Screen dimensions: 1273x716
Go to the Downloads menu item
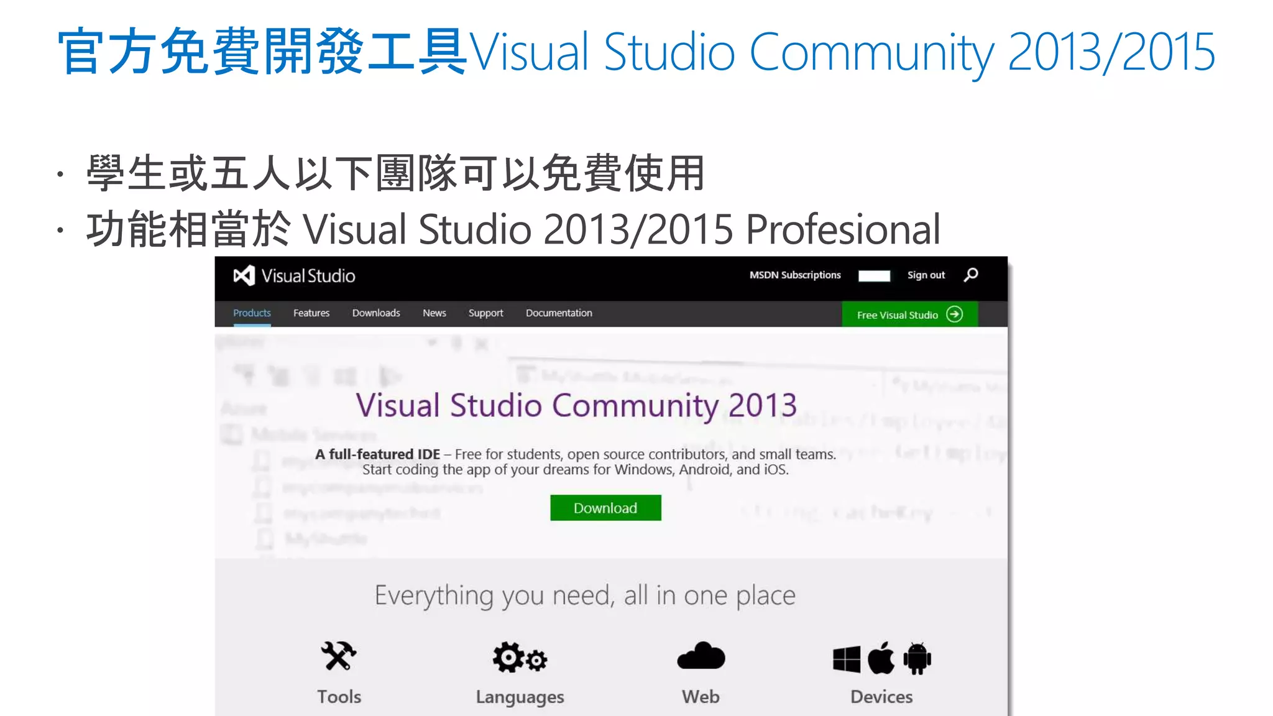[x=376, y=313]
